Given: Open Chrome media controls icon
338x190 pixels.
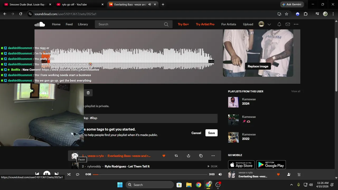Looking at the screenshot, I should point(317,14).
